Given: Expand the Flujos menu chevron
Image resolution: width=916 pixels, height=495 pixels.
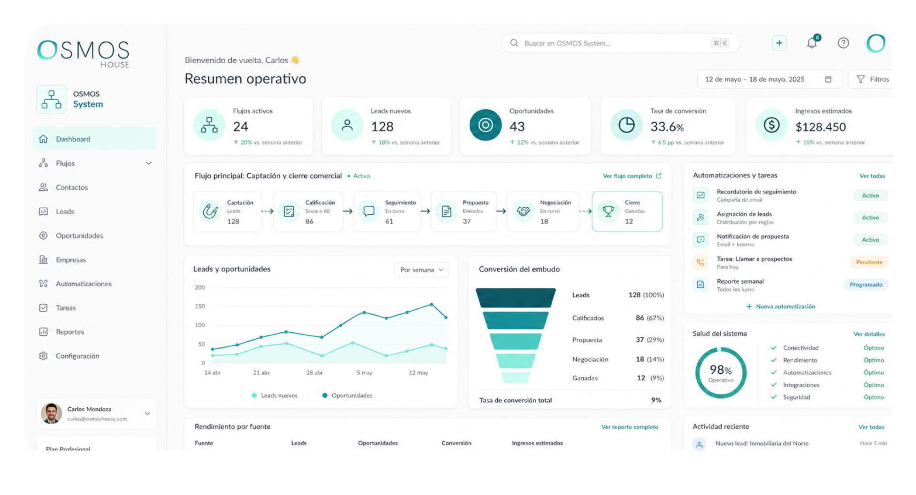Looking at the screenshot, I should (x=148, y=163).
